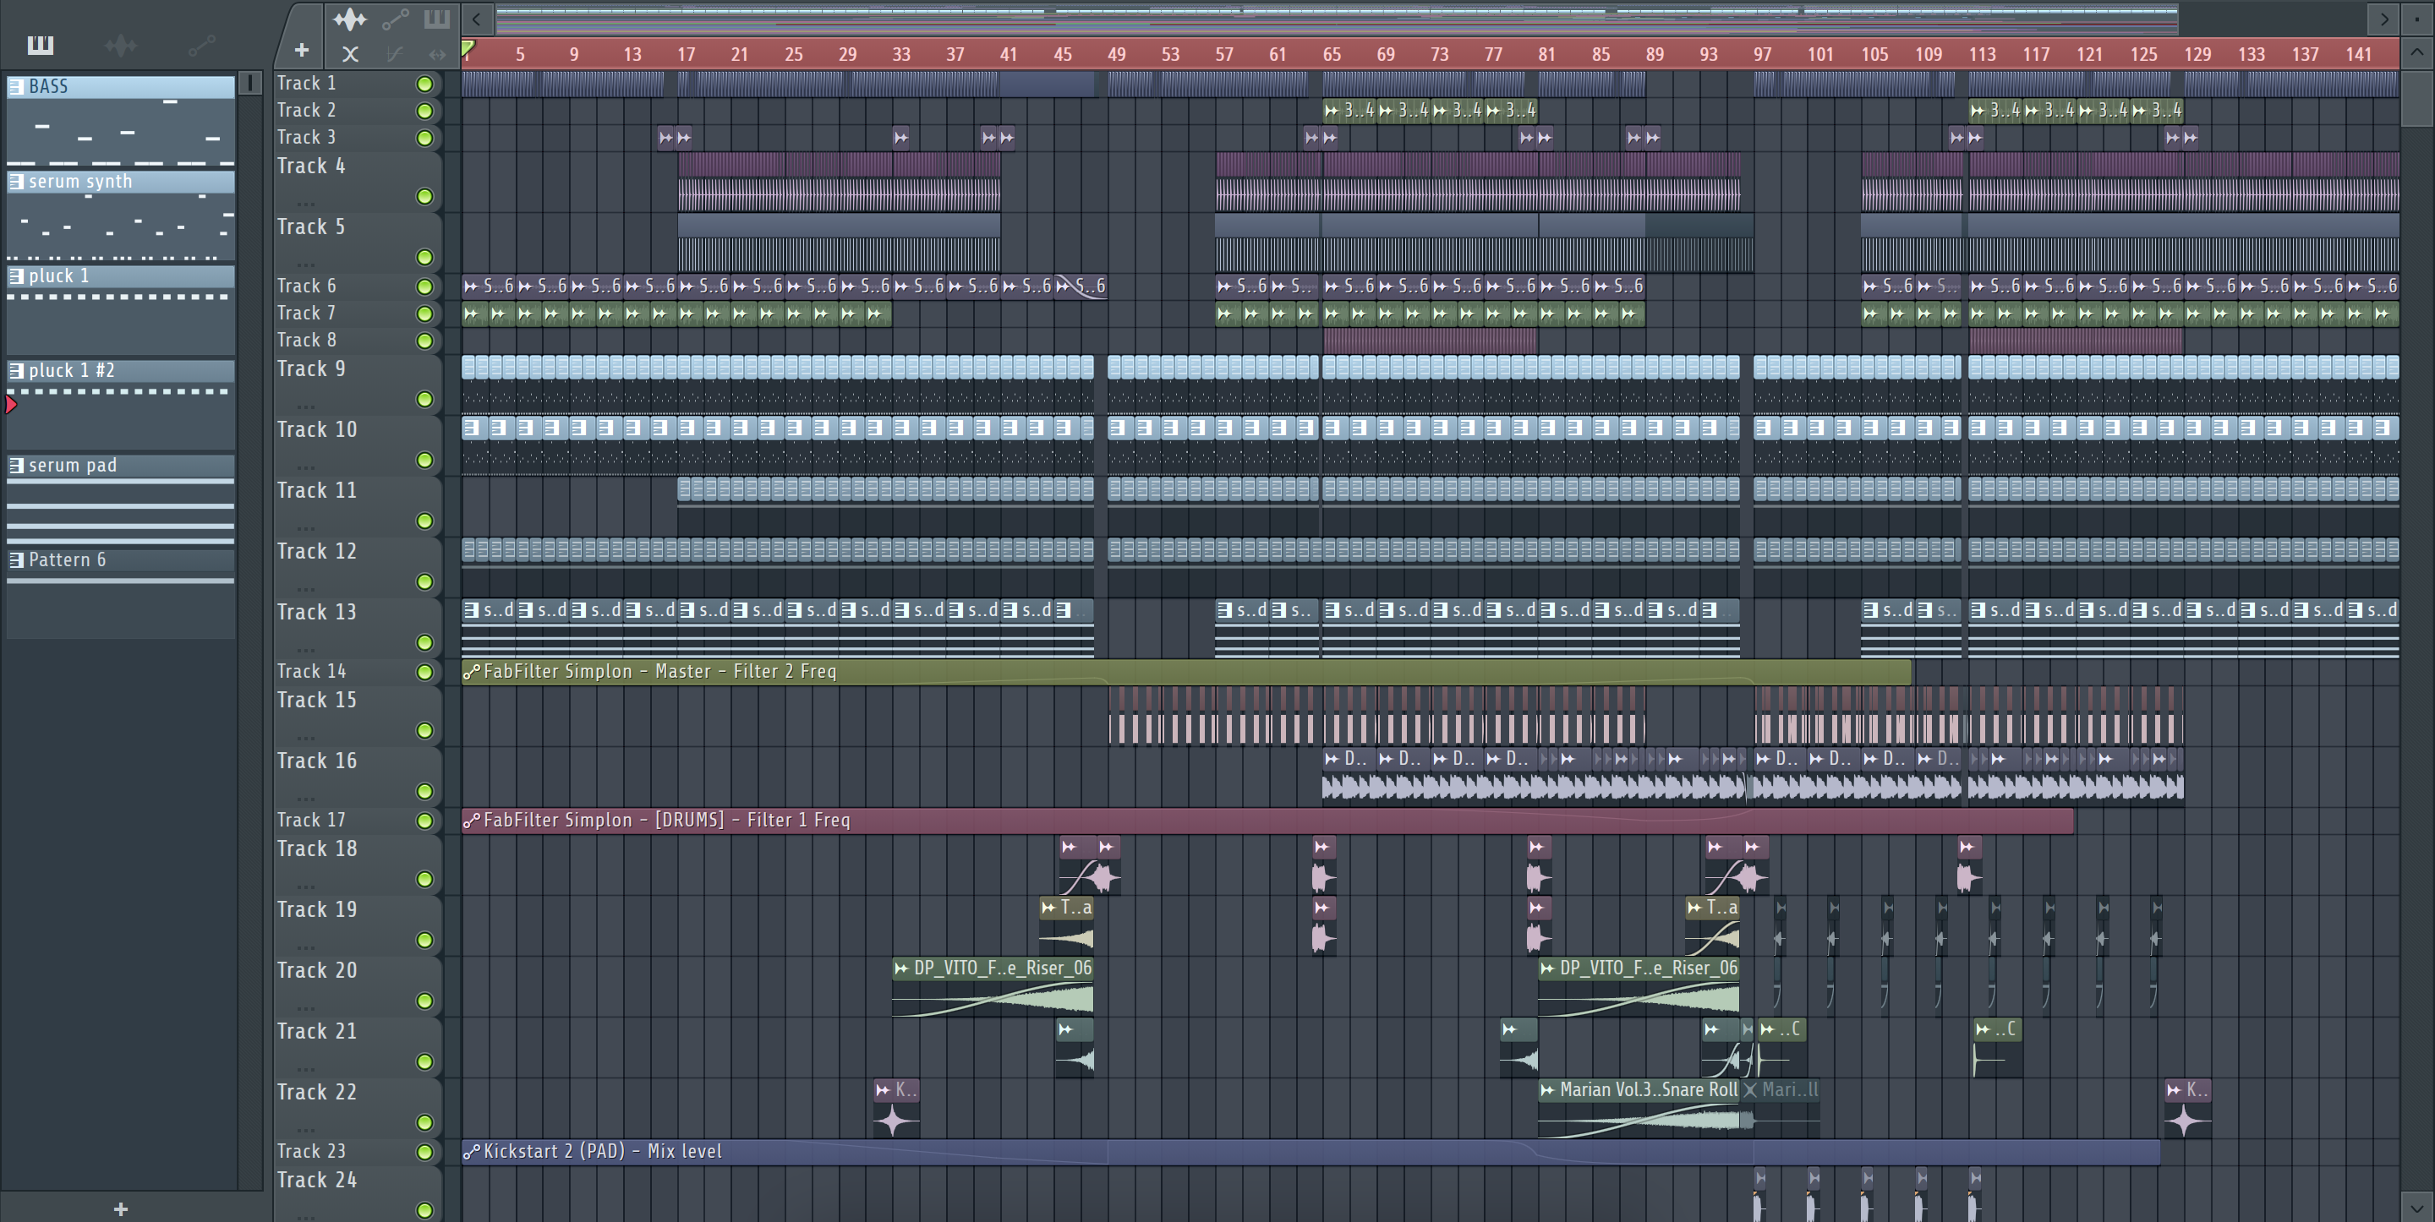Click the Track 13 name label
The width and height of the screenshot is (2435, 1222).
point(317,613)
